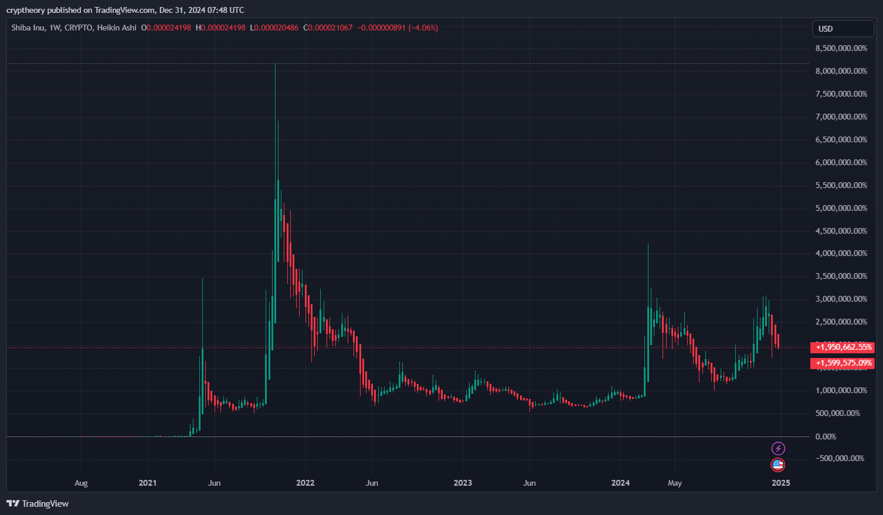883x515 pixels.
Task: Click the close value 0.000021067
Action: [330, 28]
